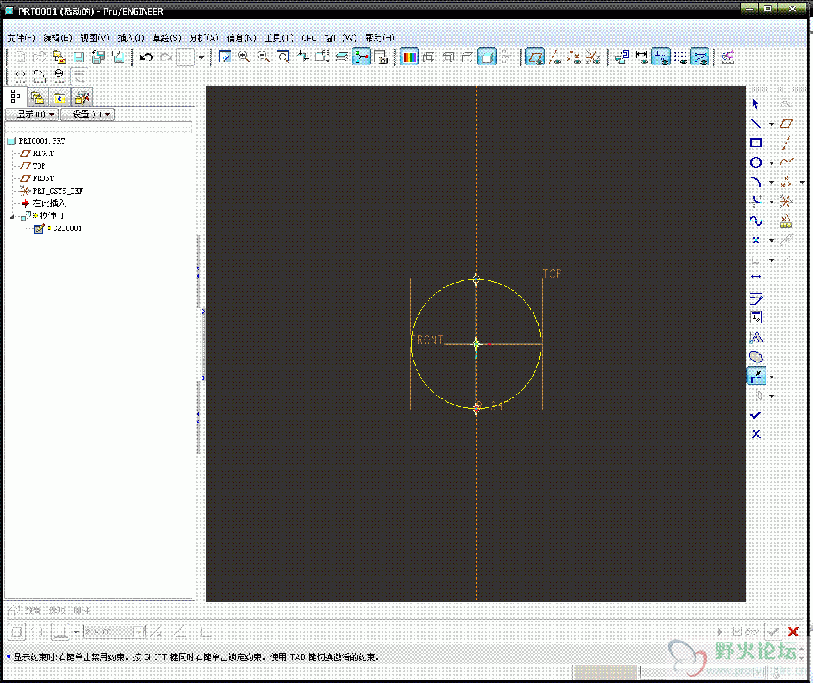Open the 设置(G) dropdown
The image size is (813, 683).
[x=87, y=115]
